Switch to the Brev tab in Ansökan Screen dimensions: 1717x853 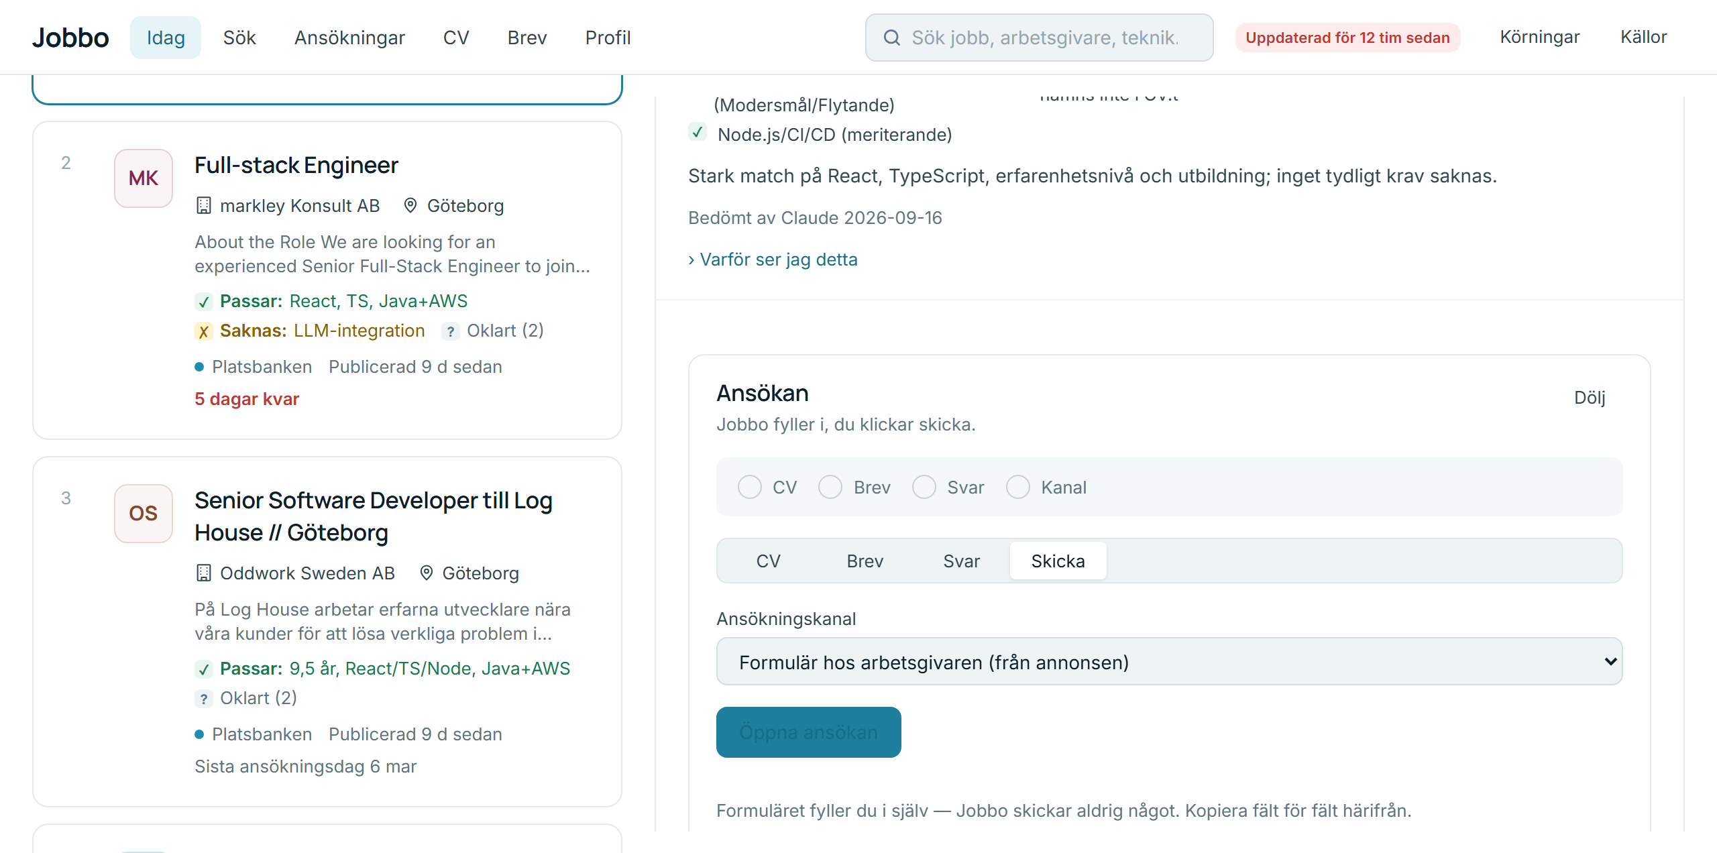coord(865,561)
